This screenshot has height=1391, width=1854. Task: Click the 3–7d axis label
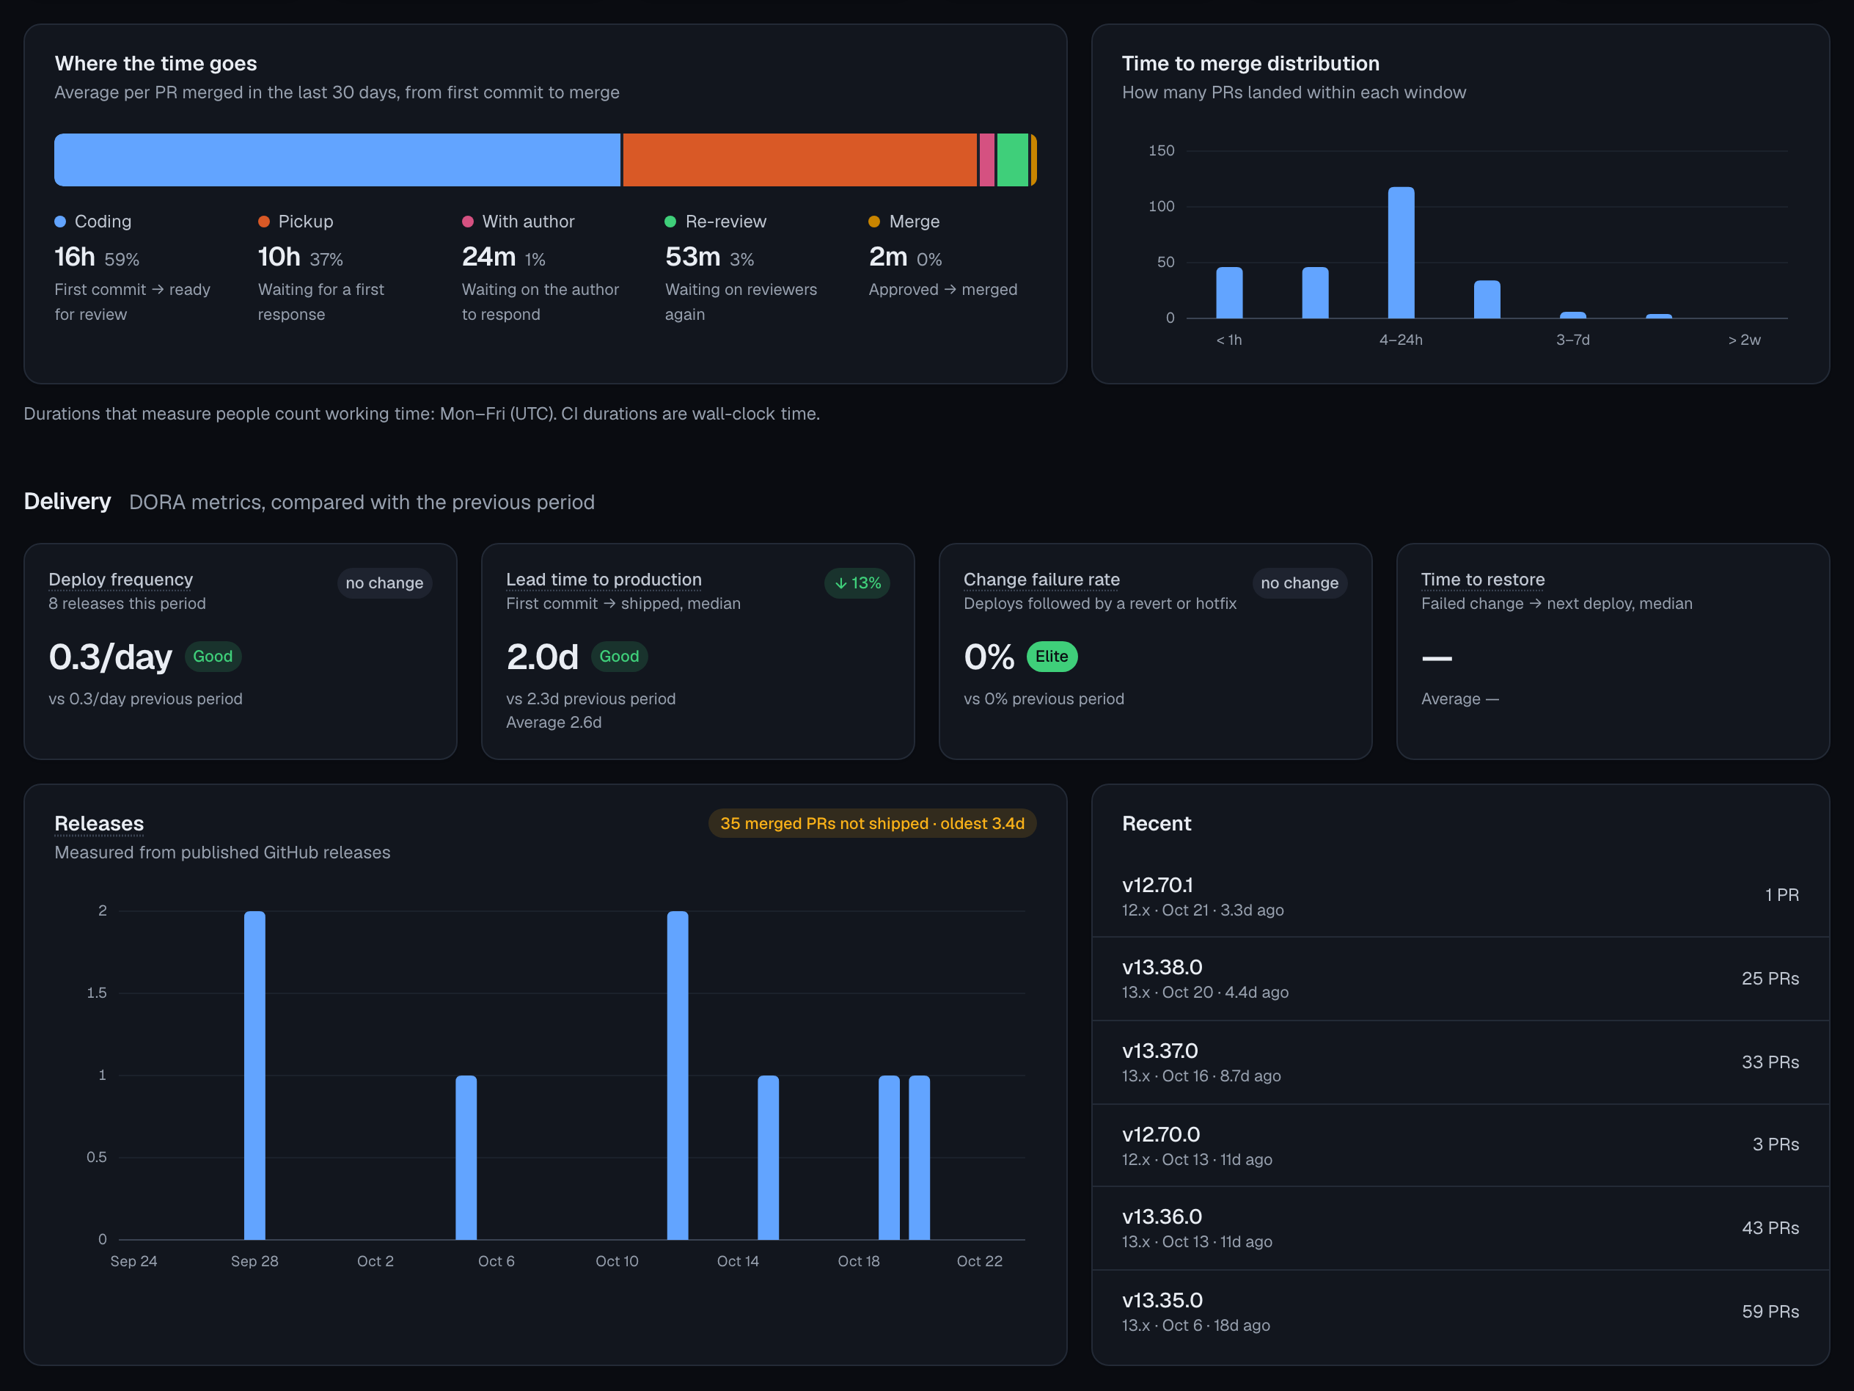(1572, 340)
